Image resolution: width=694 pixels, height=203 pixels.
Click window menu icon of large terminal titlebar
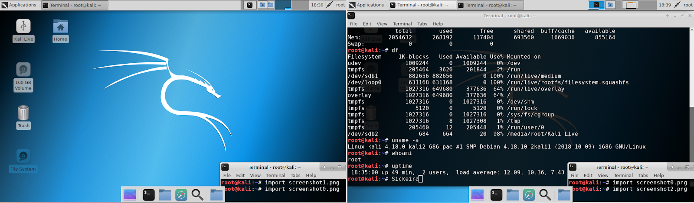(351, 16)
